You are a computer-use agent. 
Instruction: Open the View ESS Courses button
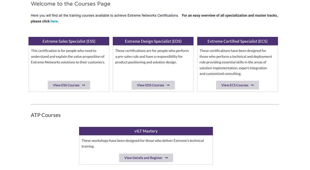point(69,85)
